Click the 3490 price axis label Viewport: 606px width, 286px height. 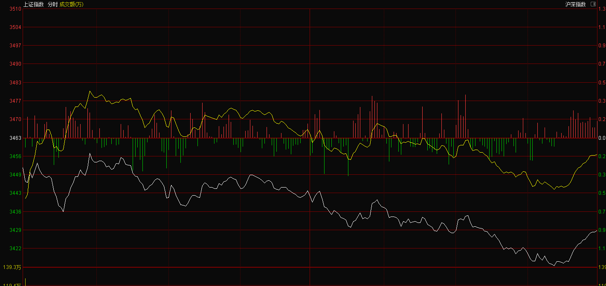click(15, 64)
